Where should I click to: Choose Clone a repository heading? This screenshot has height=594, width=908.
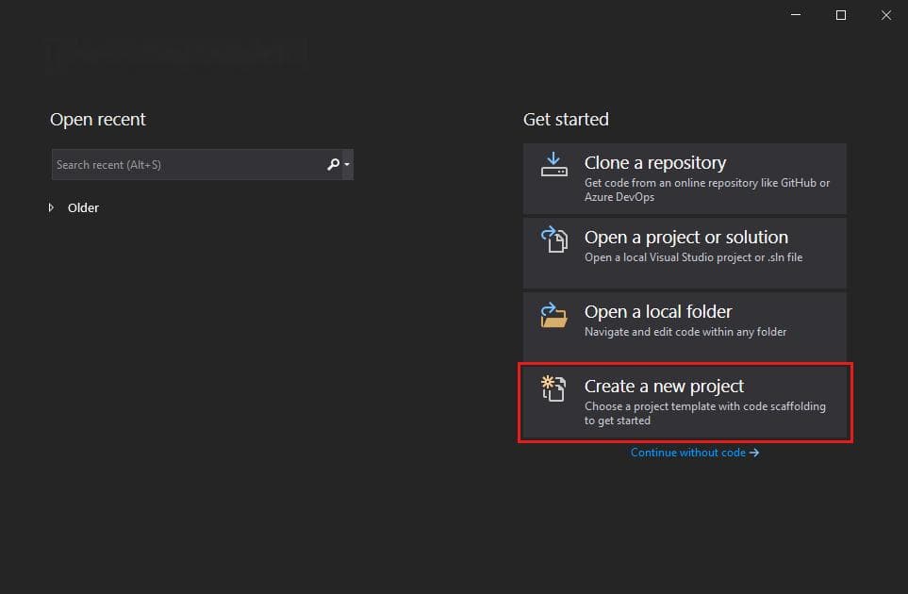(x=655, y=163)
